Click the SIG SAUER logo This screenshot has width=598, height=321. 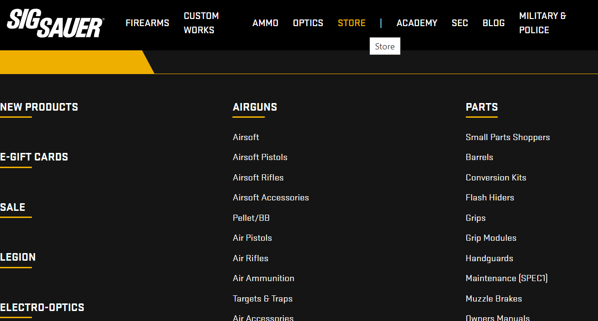pos(56,23)
